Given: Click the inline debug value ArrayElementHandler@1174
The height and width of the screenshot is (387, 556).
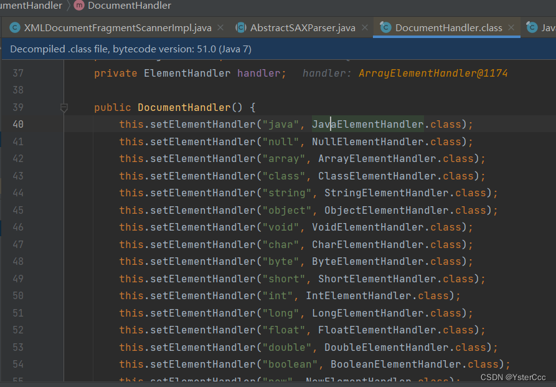Looking at the screenshot, I should (x=433, y=73).
